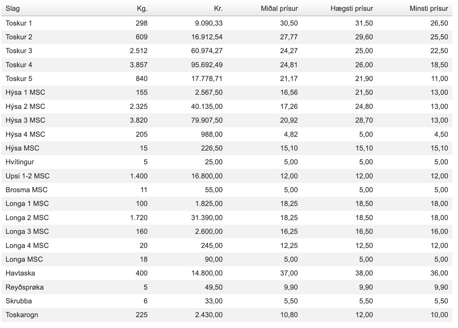This screenshot has width=459, height=328.
Task: Select the Toskur 1 row label
Action: coord(19,23)
